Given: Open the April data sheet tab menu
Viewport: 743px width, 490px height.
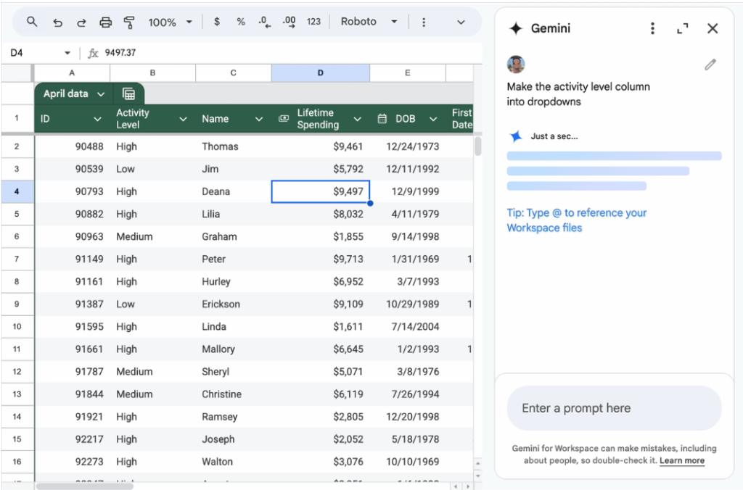Looking at the screenshot, I should (x=101, y=94).
